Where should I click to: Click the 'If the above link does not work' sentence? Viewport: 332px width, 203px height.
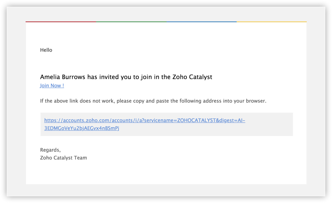(x=153, y=101)
